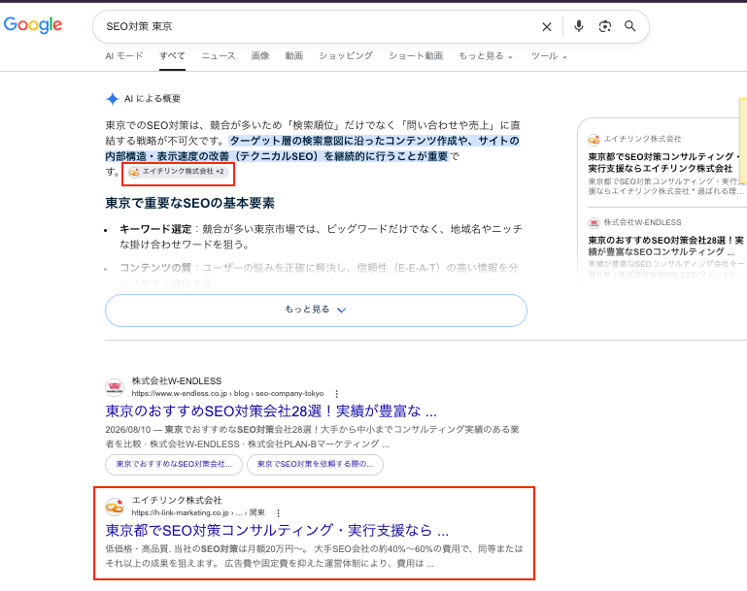Click the AI による概要 label
This screenshot has width=747, height=591.
pos(153,99)
